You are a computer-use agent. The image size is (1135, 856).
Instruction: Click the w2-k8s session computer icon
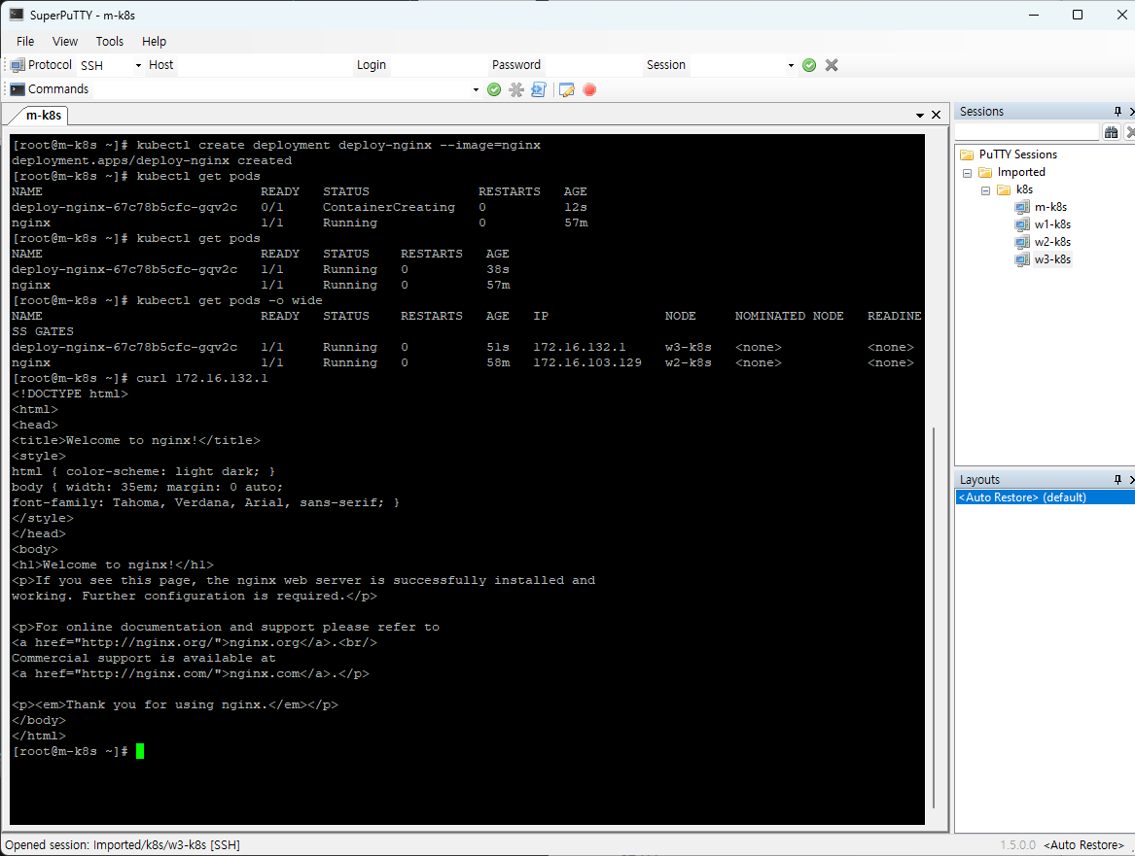coord(1021,242)
